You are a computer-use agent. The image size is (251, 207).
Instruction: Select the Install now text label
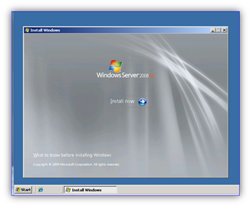(x=122, y=101)
